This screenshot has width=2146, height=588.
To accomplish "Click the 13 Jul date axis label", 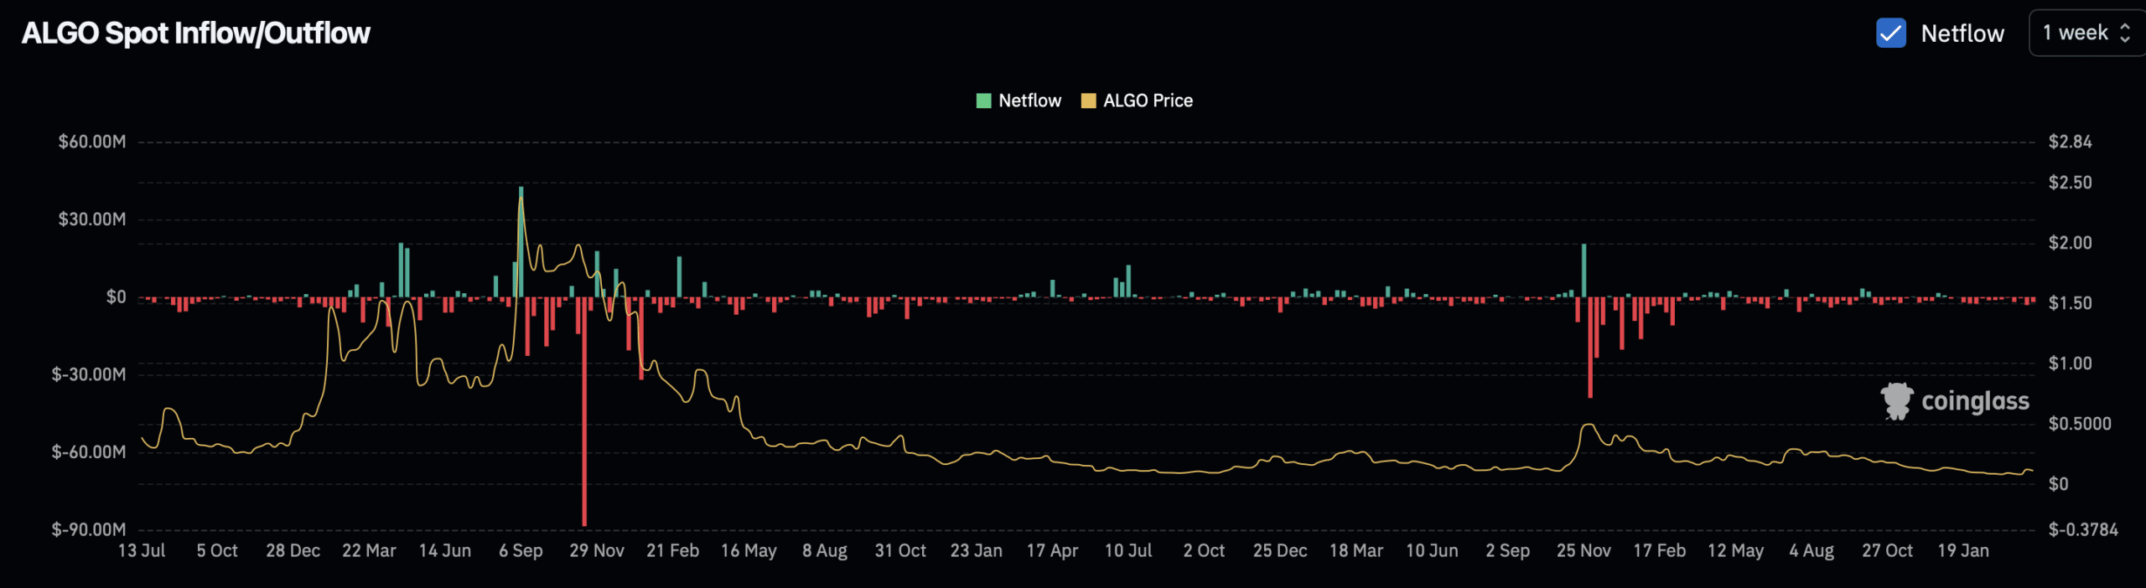I will coord(142,551).
